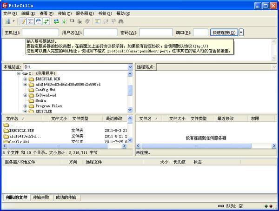The height and width of the screenshot is (211, 279).
Task: Click the refresh file lists icon
Action: click(56, 21)
